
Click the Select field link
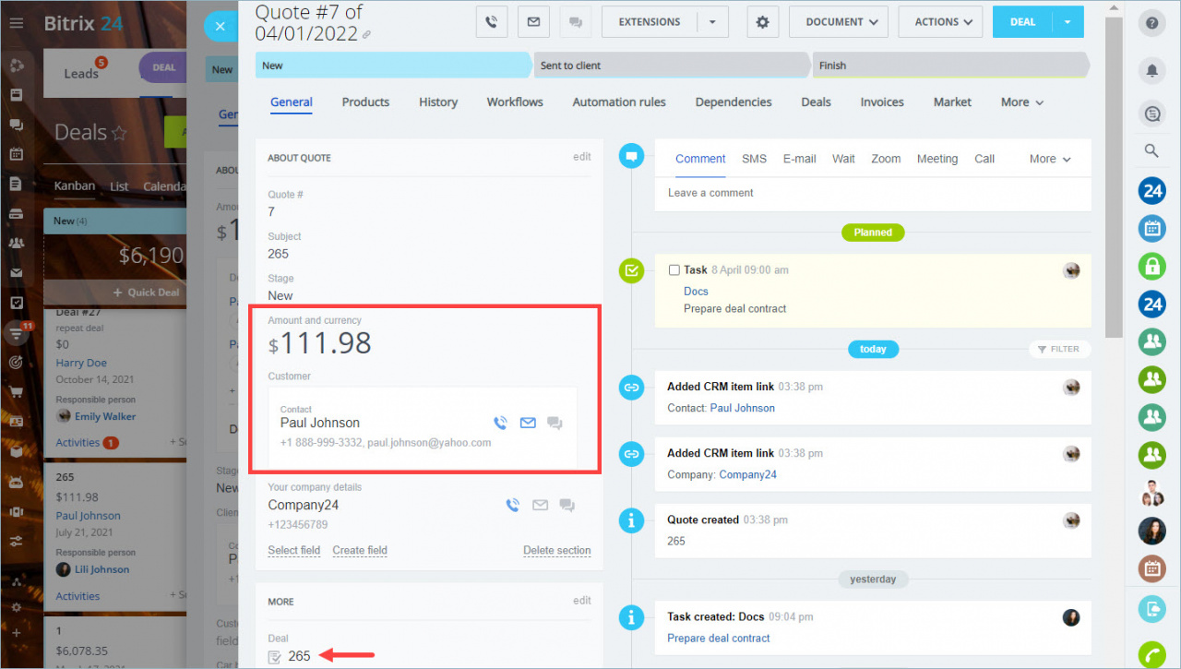294,551
